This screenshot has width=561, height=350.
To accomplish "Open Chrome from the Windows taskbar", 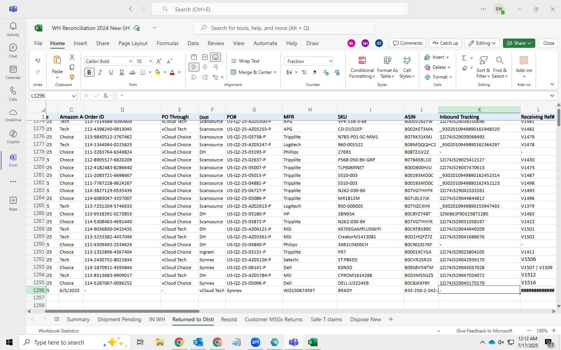I will click(x=179, y=342).
